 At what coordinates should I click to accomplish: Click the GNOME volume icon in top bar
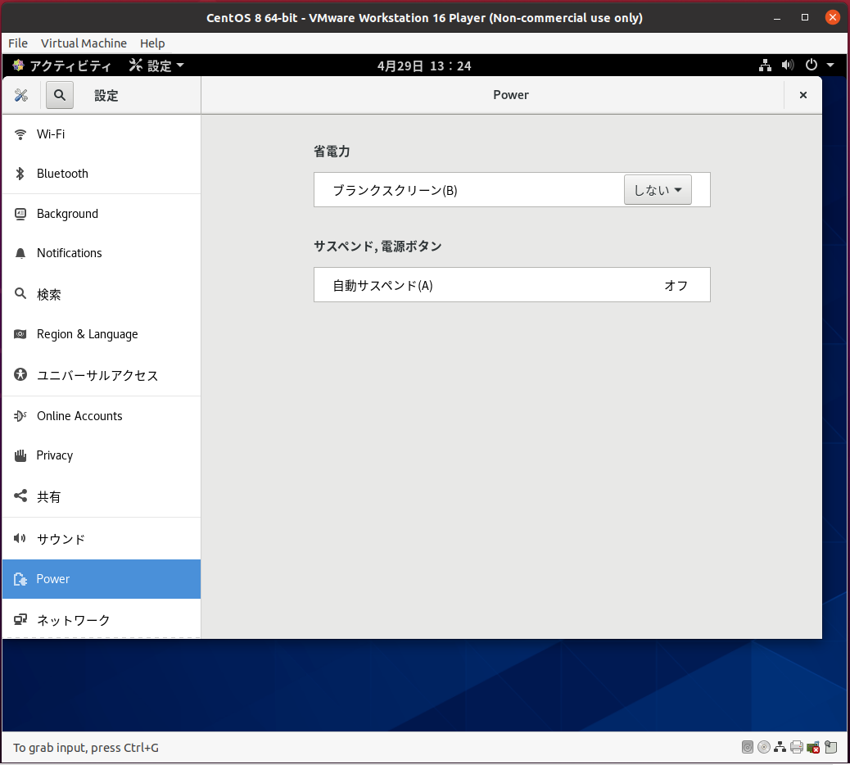pyautogui.click(x=787, y=66)
